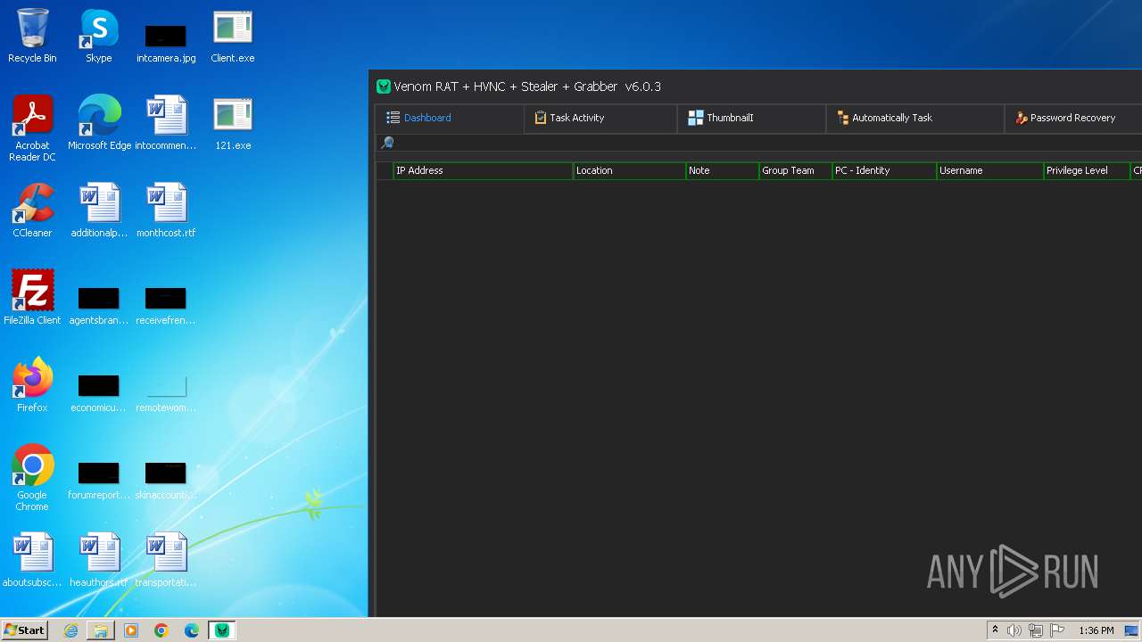Open Acrobat Reader DC shortcut
Image resolution: width=1142 pixels, height=642 pixels.
pyautogui.click(x=32, y=129)
